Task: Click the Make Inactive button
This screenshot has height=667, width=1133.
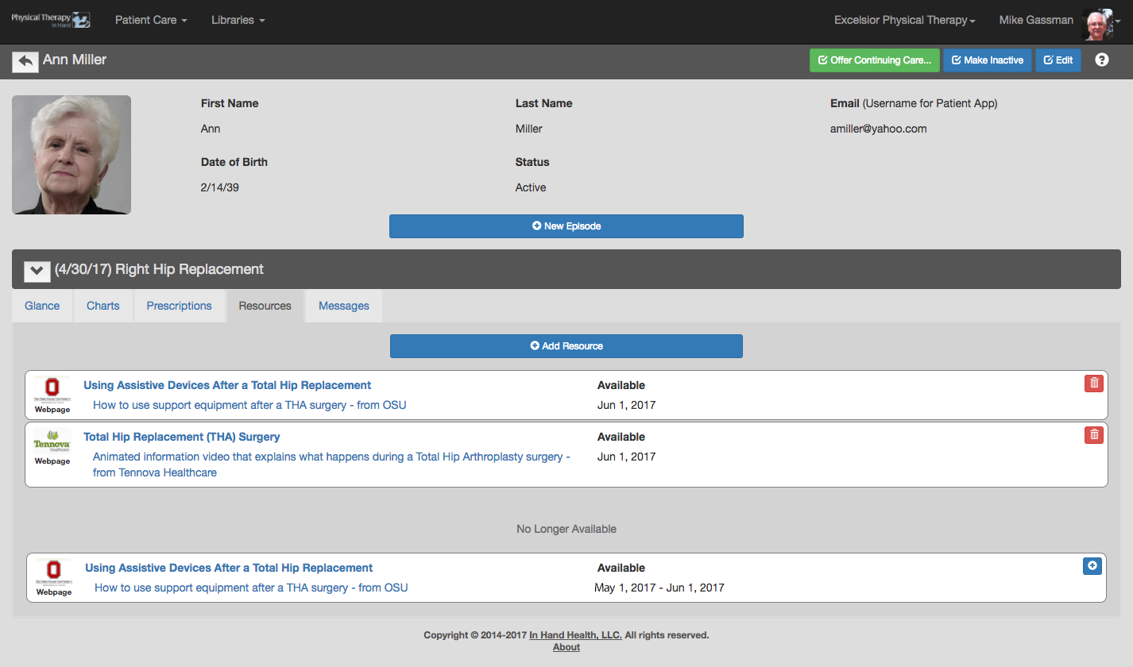Action: [x=988, y=60]
